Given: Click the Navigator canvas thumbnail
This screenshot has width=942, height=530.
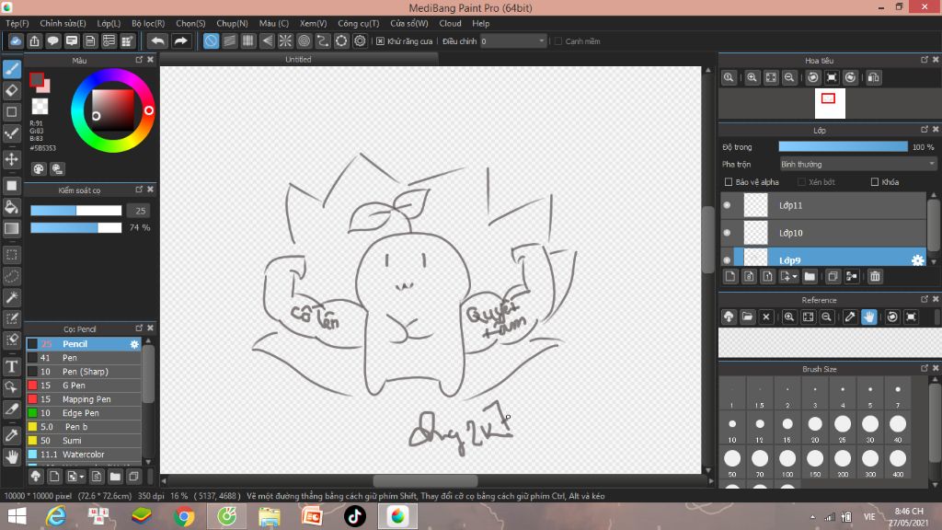Looking at the screenshot, I should click(x=830, y=103).
